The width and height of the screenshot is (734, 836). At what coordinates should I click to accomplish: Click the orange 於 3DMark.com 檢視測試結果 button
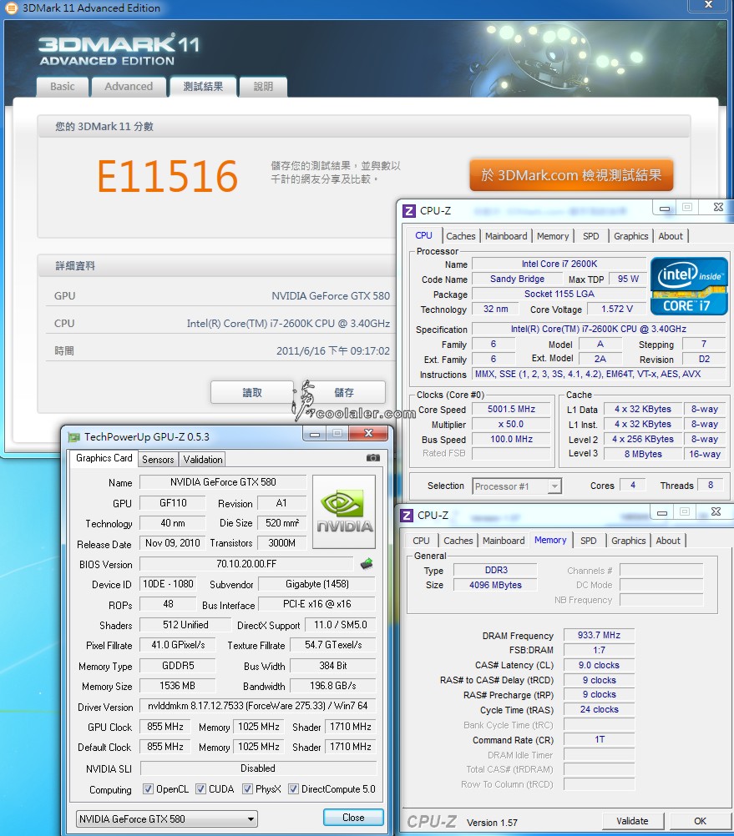coord(571,175)
